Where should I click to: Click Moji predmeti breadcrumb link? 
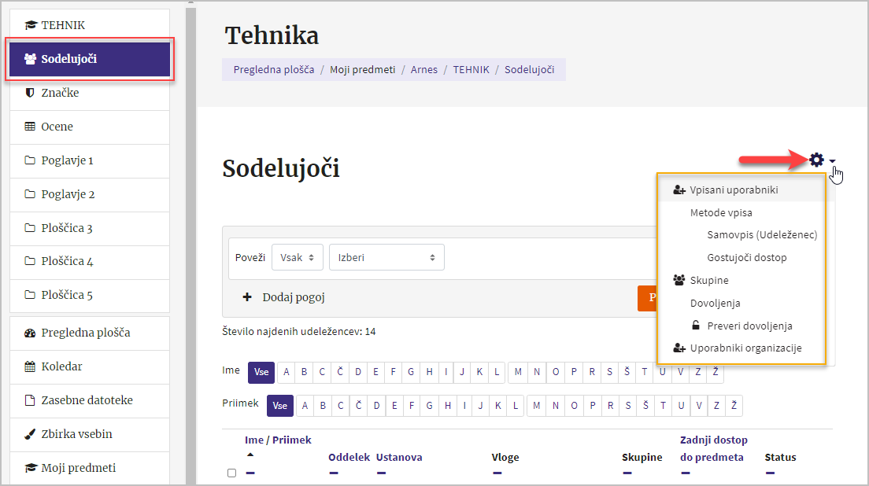tap(362, 70)
